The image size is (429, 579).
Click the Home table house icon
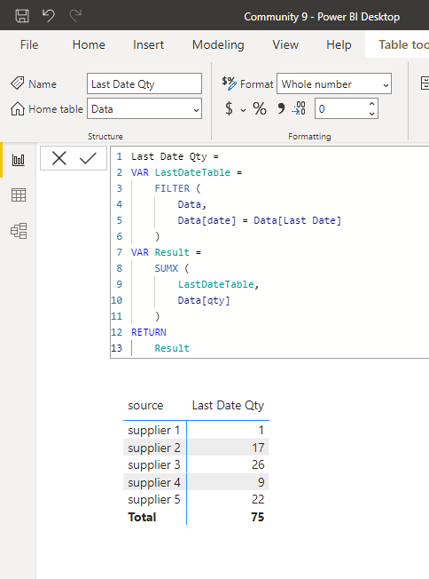[18, 109]
